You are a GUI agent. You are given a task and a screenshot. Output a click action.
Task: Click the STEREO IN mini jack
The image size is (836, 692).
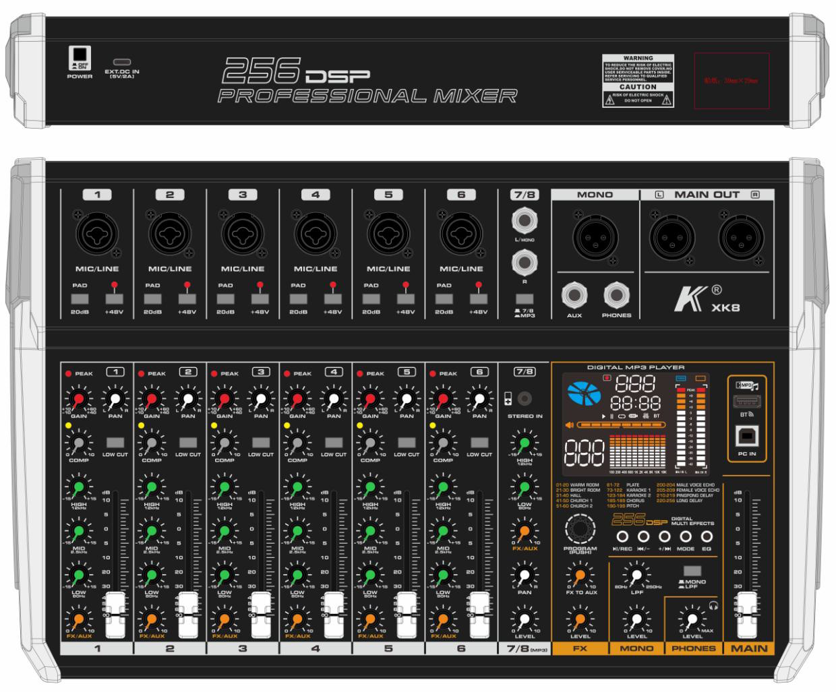[524, 399]
